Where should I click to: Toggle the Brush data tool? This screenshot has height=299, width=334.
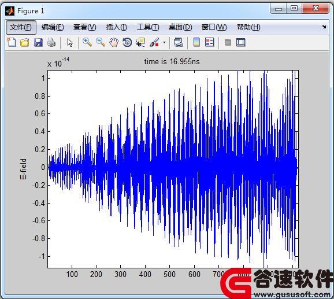[x=154, y=42]
